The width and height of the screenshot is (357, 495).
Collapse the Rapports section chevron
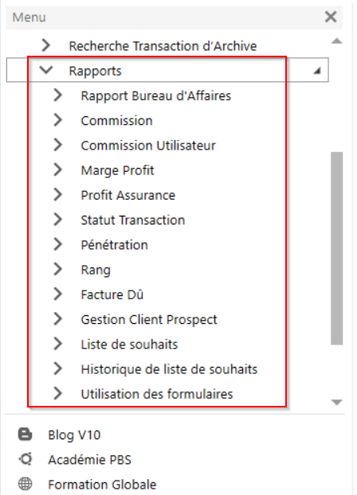pos(46,70)
